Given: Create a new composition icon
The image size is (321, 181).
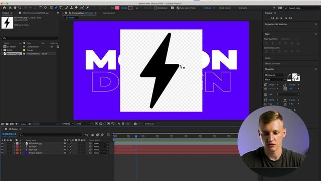Looking at the screenshot, I should coord(12,124).
